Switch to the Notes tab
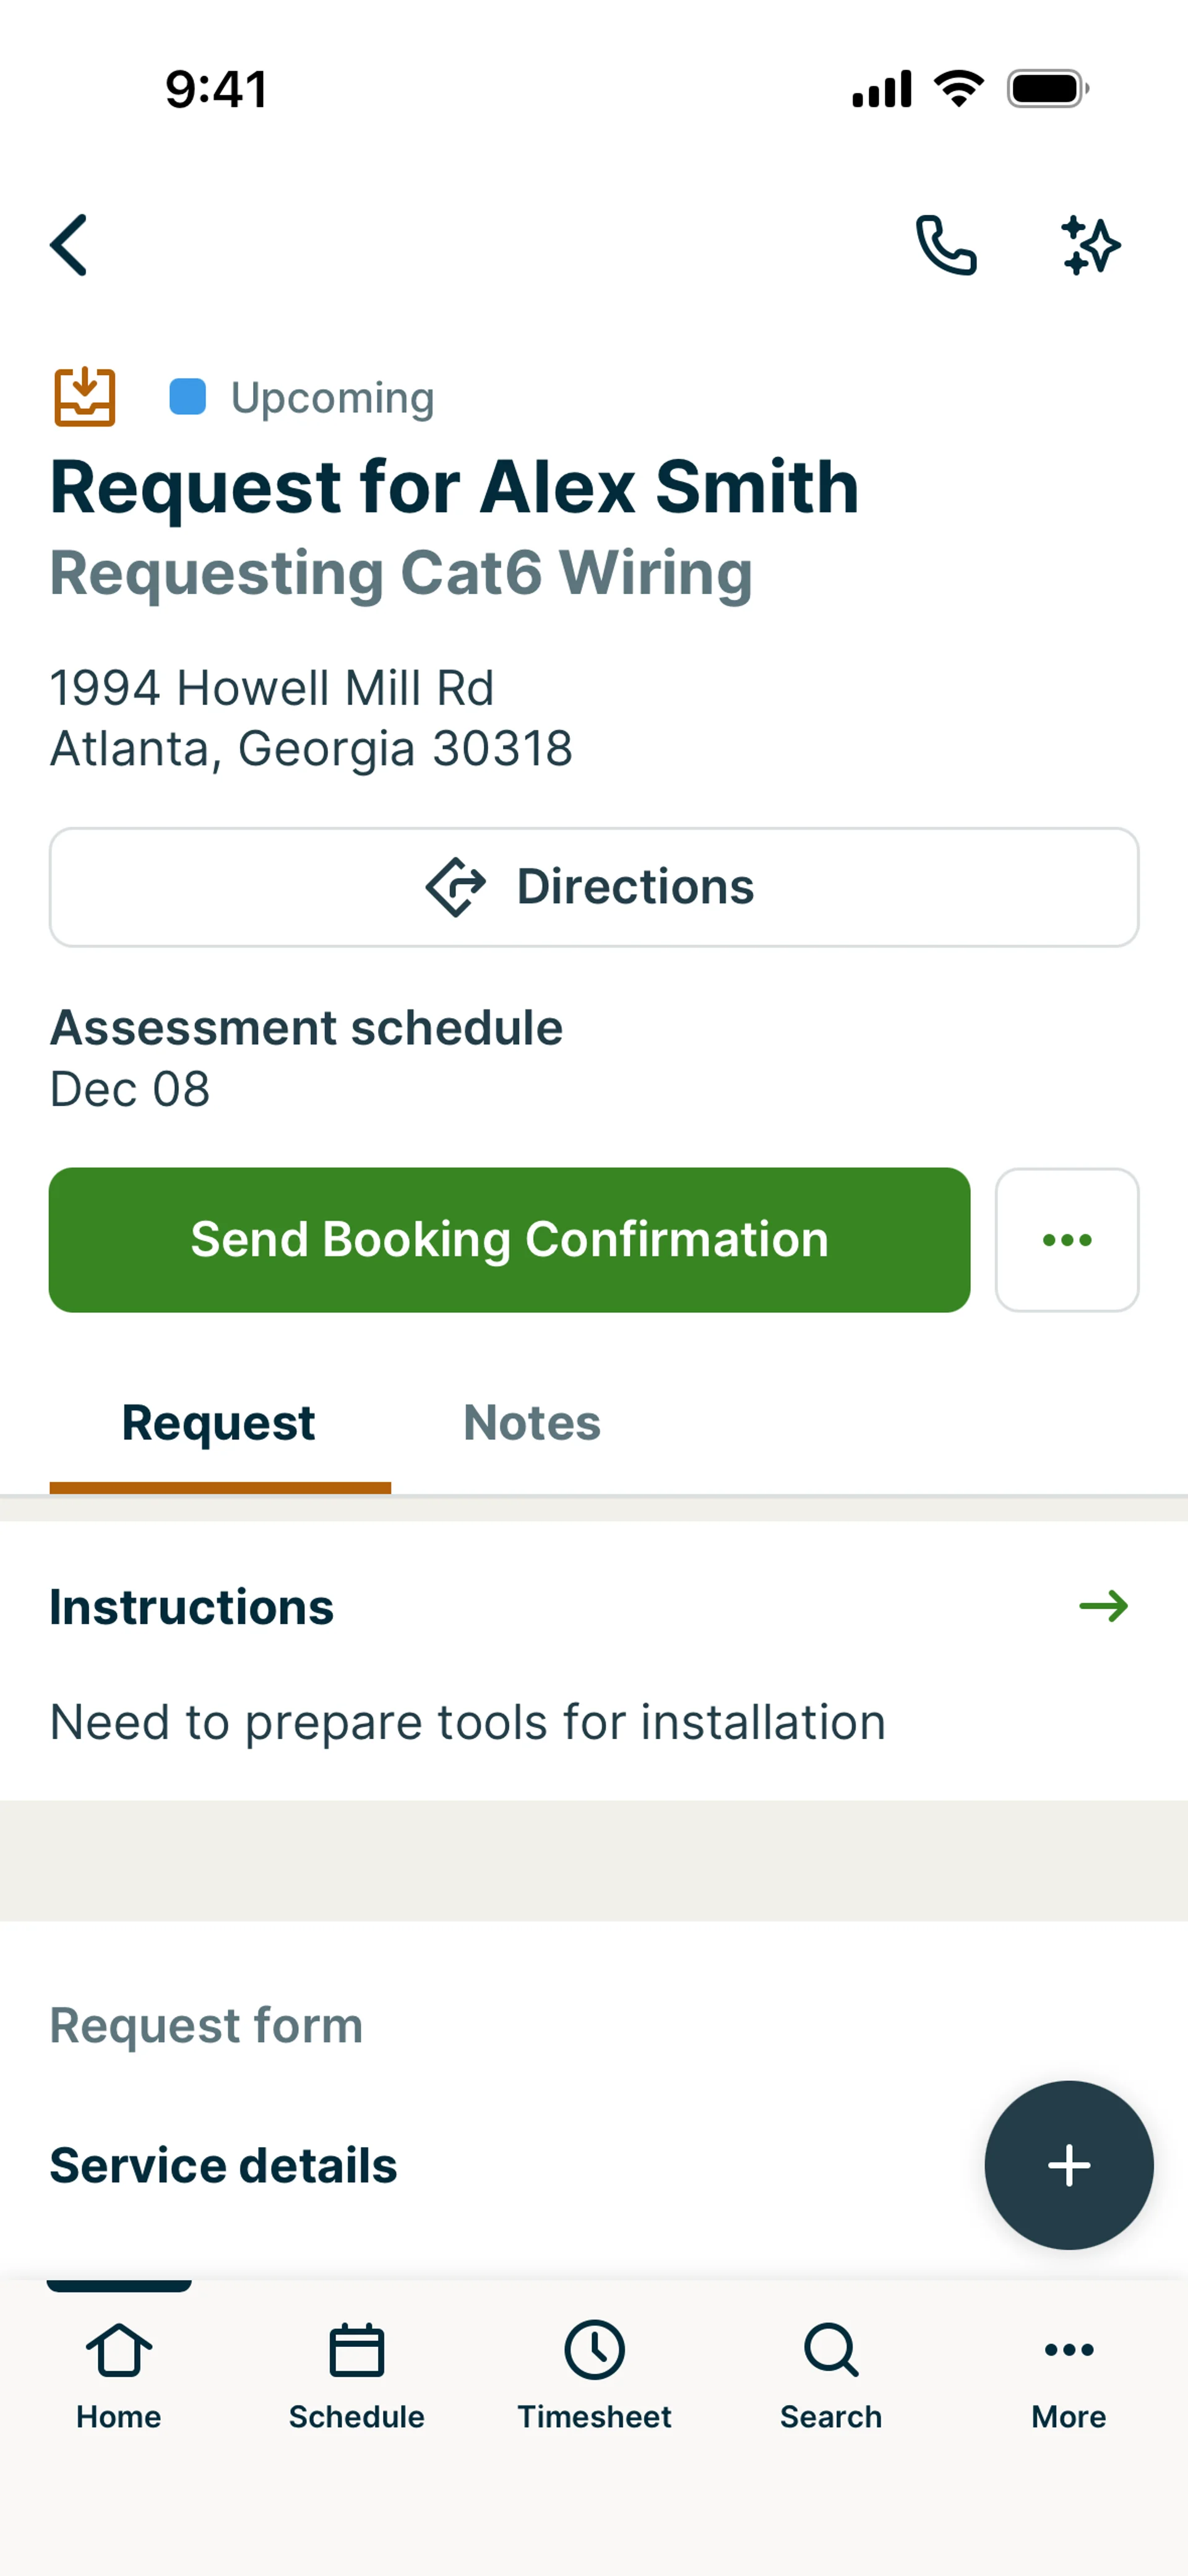The height and width of the screenshot is (2576, 1188). [532, 1423]
